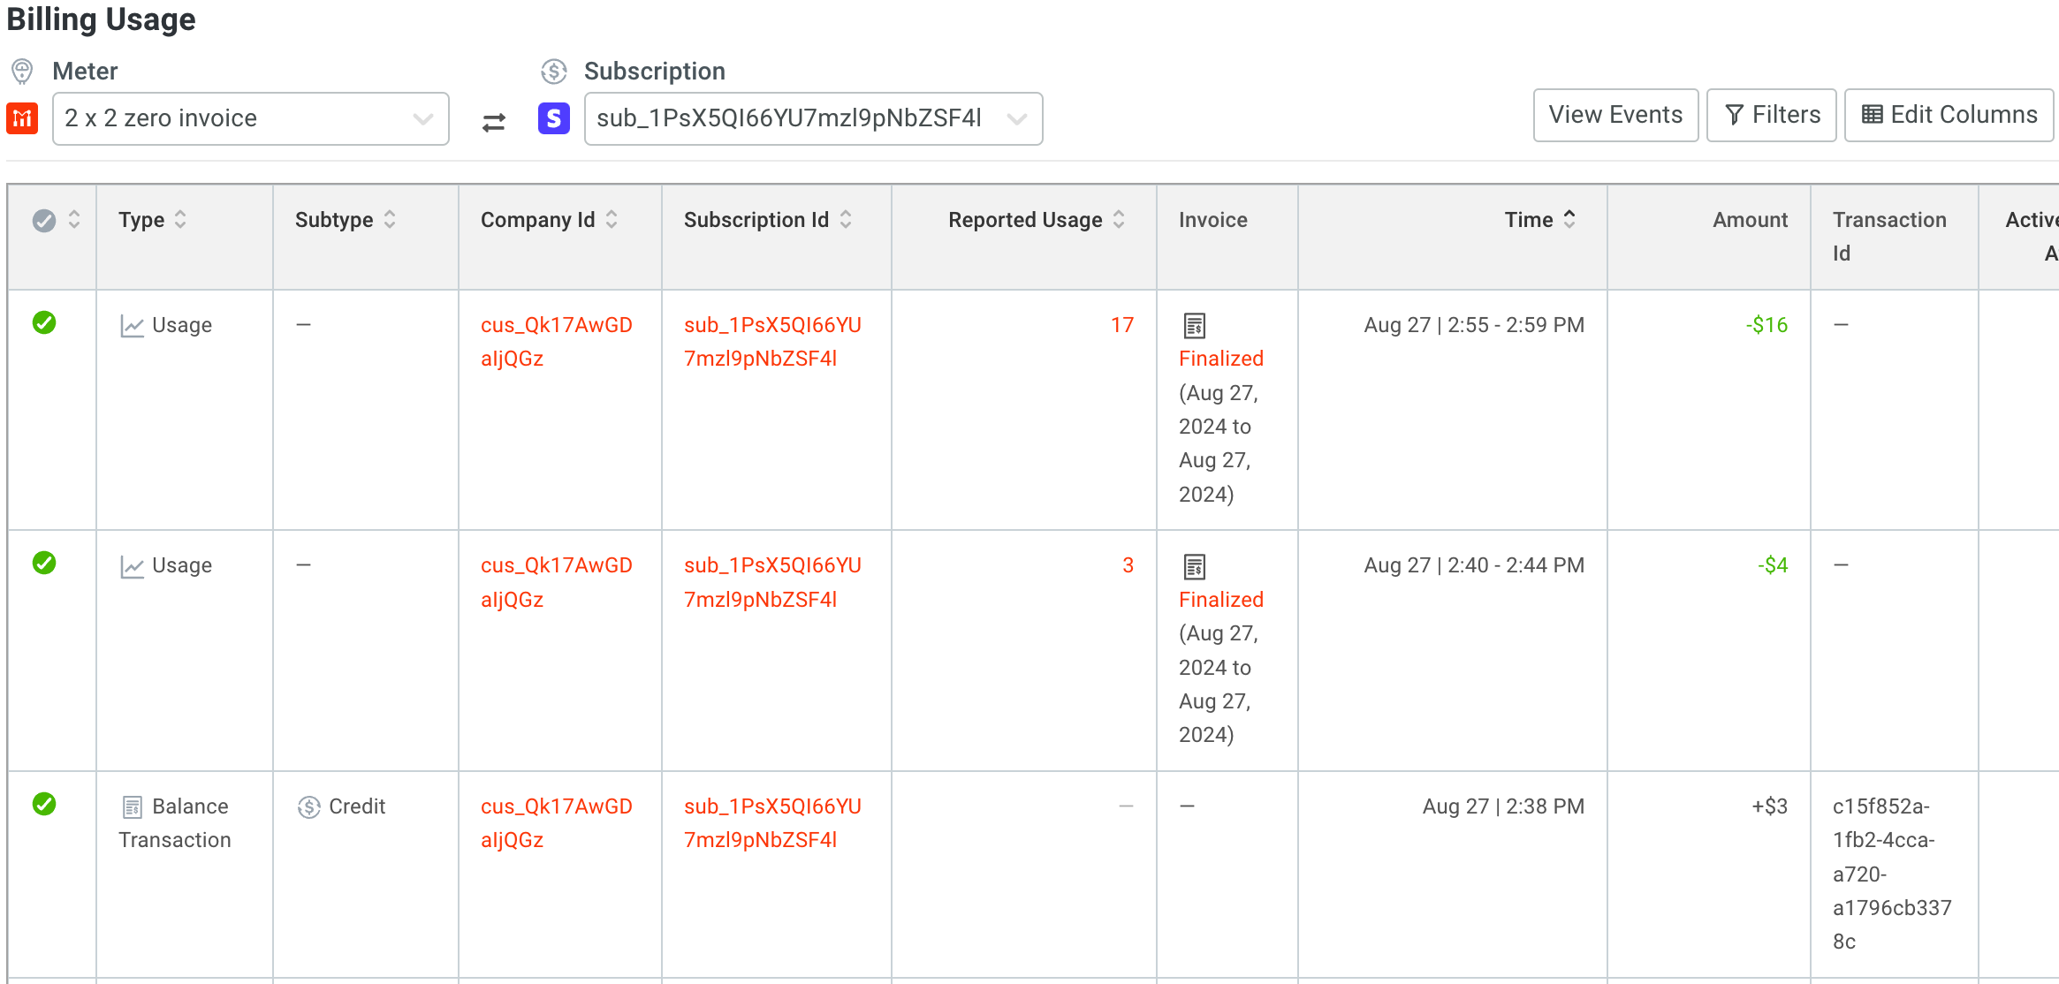Screen dimensions: 2059x984
Task: Click the Filters button
Action: (x=1770, y=115)
